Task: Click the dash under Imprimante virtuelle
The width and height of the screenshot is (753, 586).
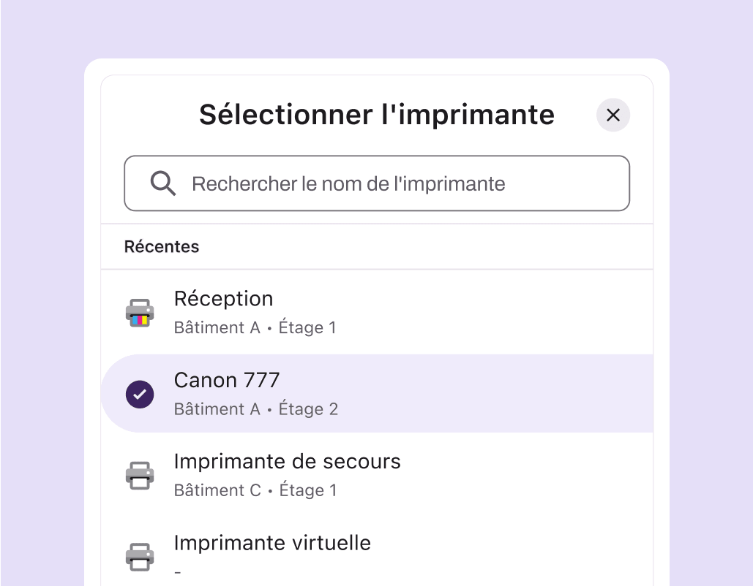Action: pyautogui.click(x=178, y=572)
